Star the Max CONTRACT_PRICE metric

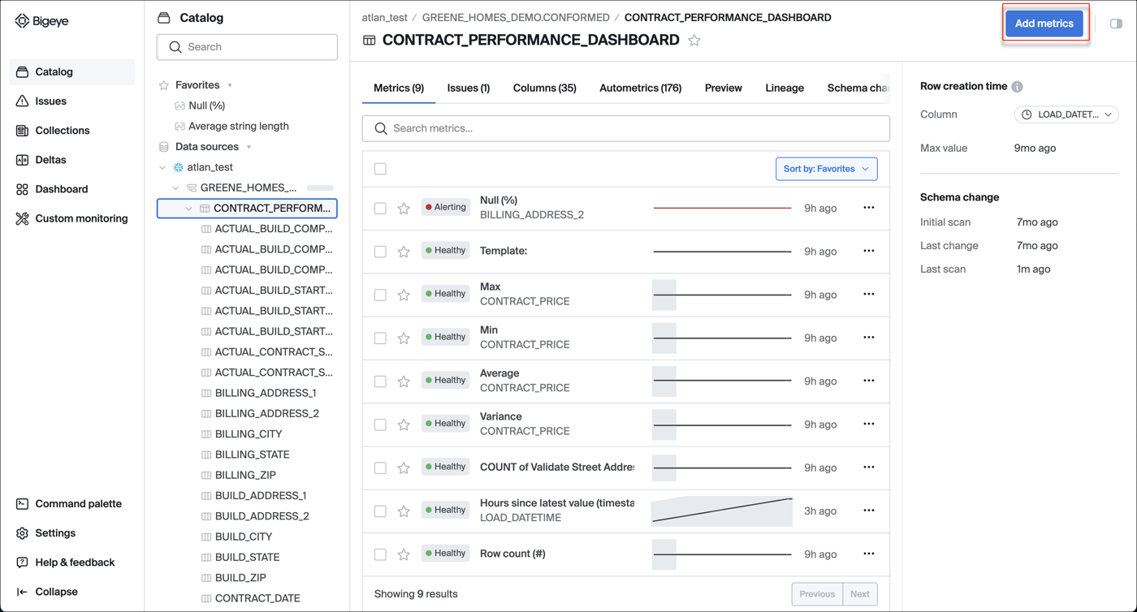coord(404,295)
